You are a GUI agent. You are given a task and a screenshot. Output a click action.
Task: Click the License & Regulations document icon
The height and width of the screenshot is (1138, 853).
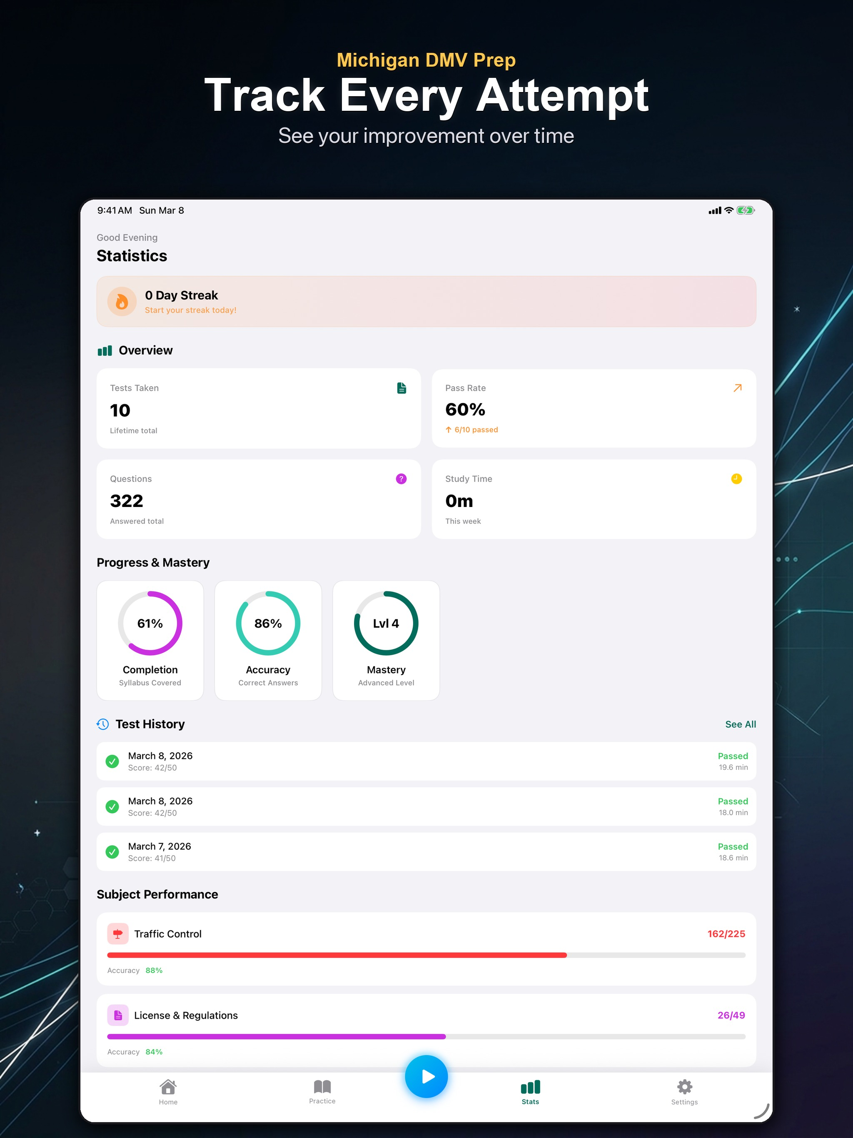[x=118, y=1015]
